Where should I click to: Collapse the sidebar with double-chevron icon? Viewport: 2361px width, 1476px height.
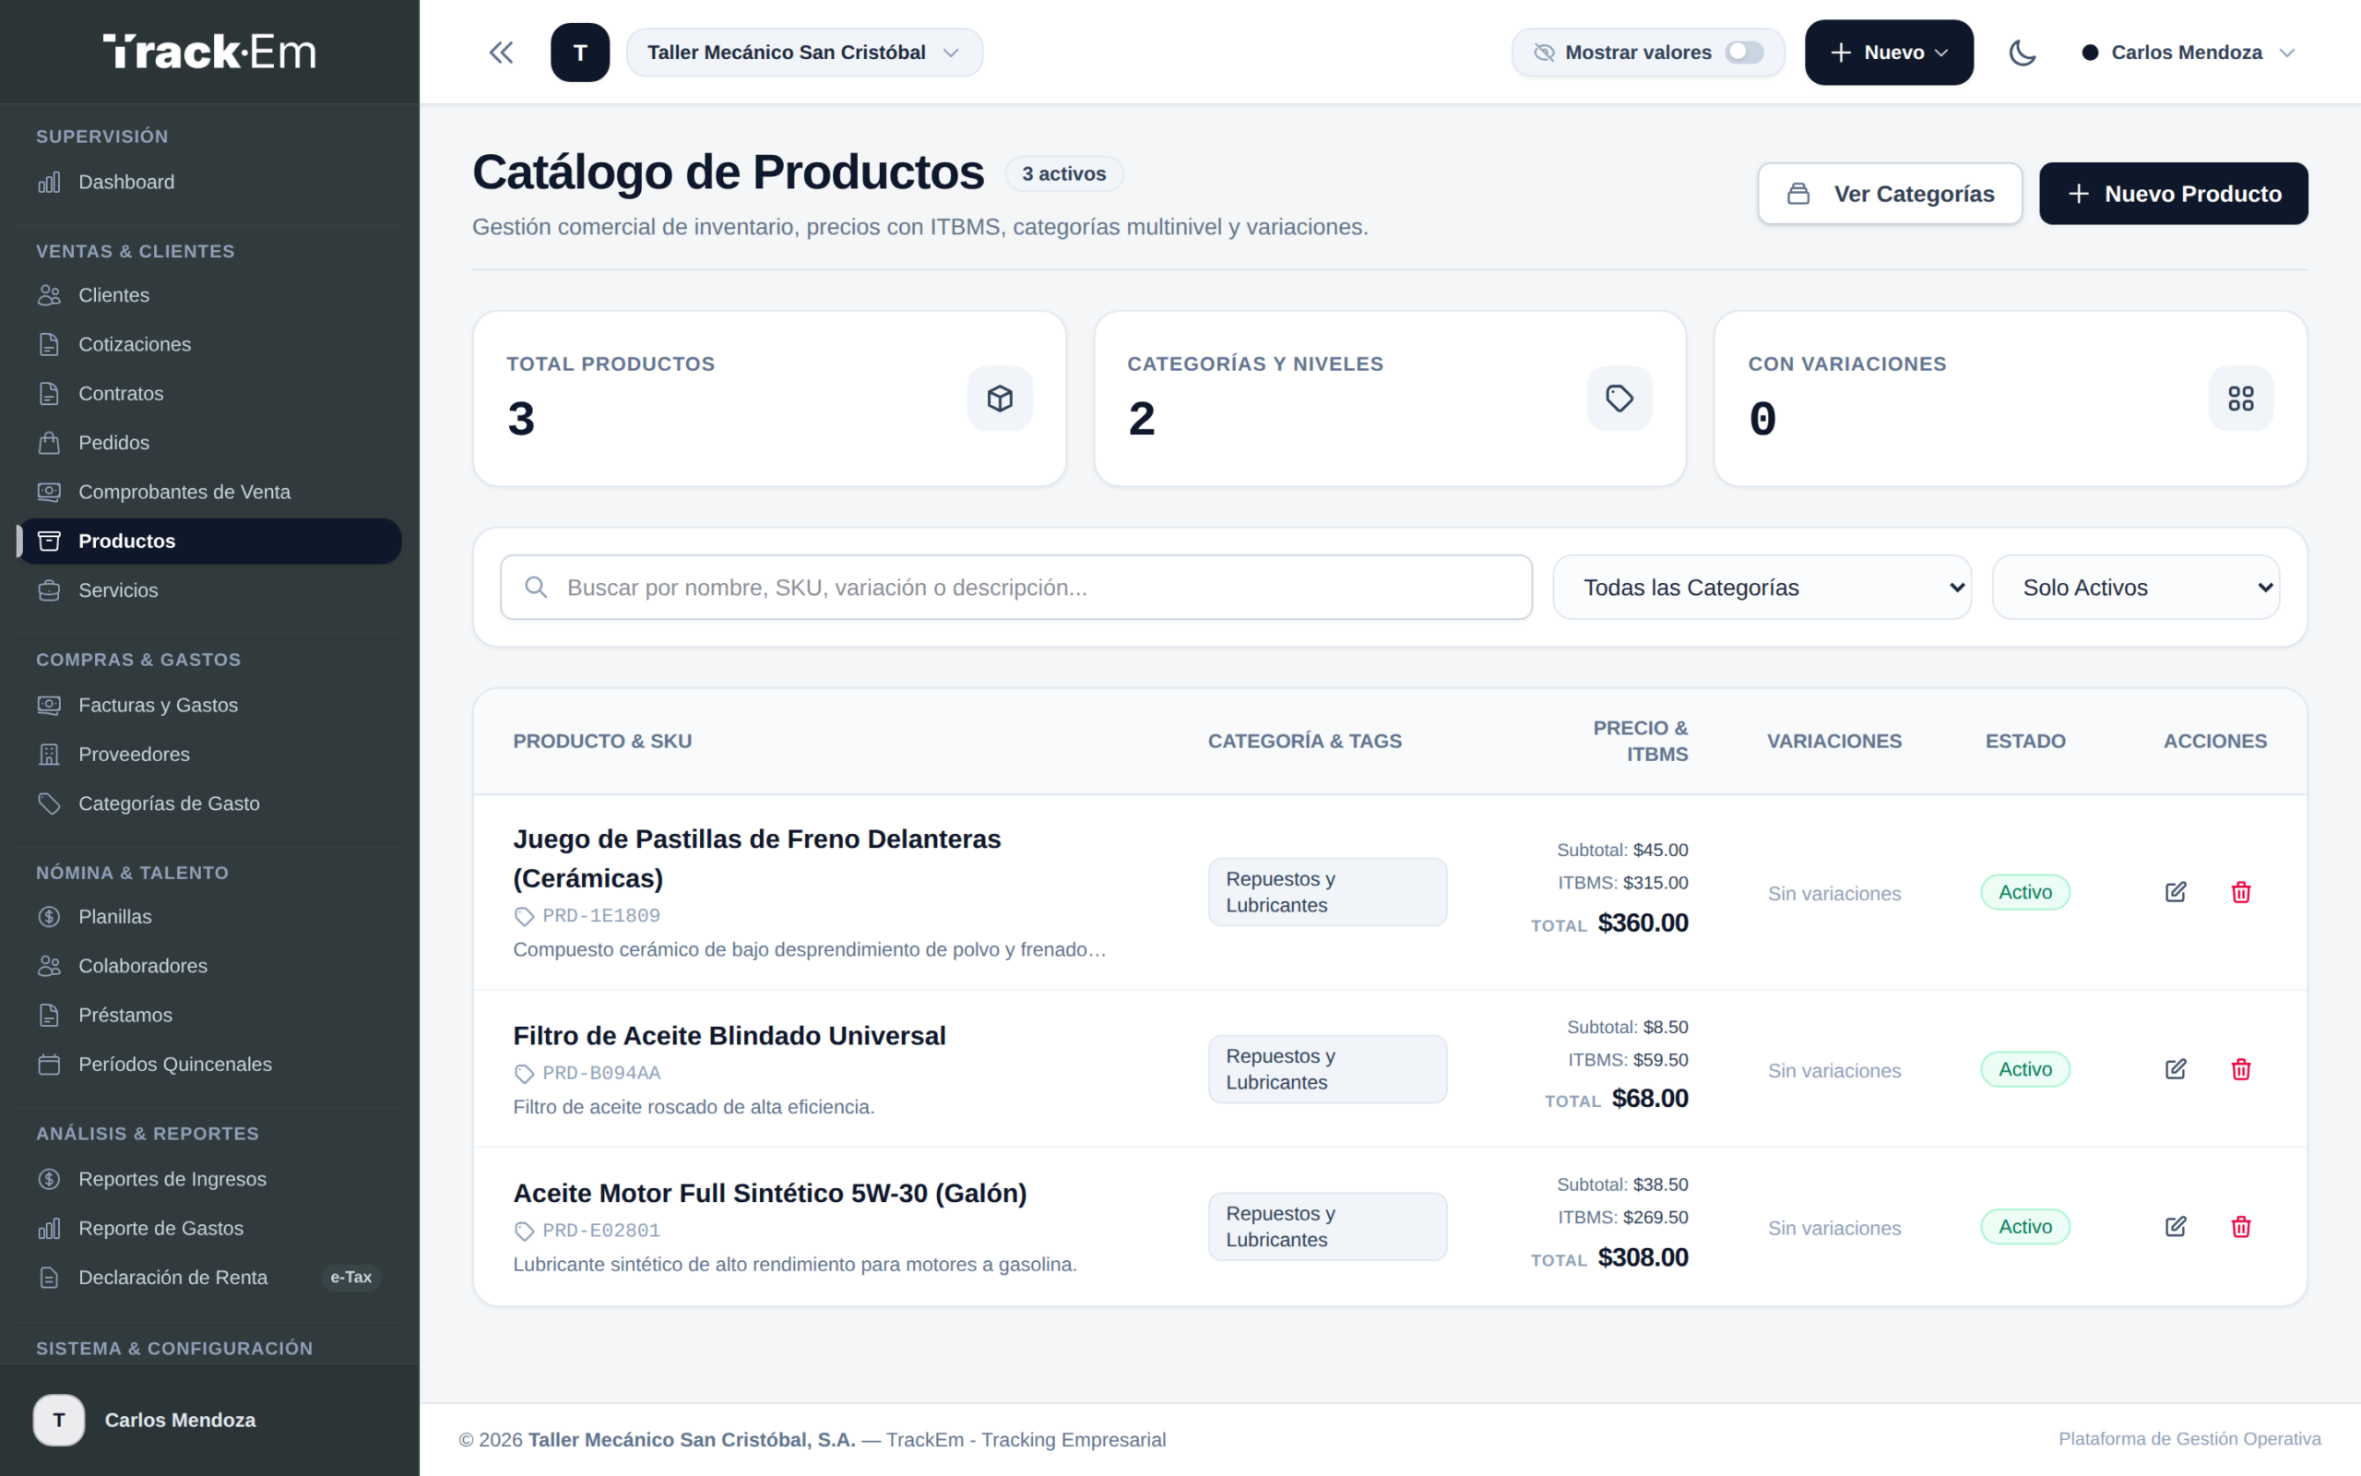coord(501,53)
